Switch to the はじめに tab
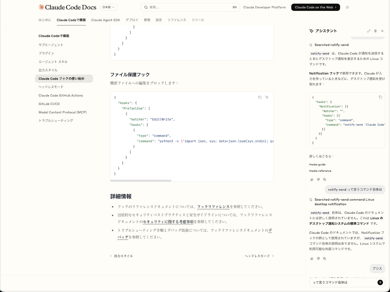 (x=45, y=20)
